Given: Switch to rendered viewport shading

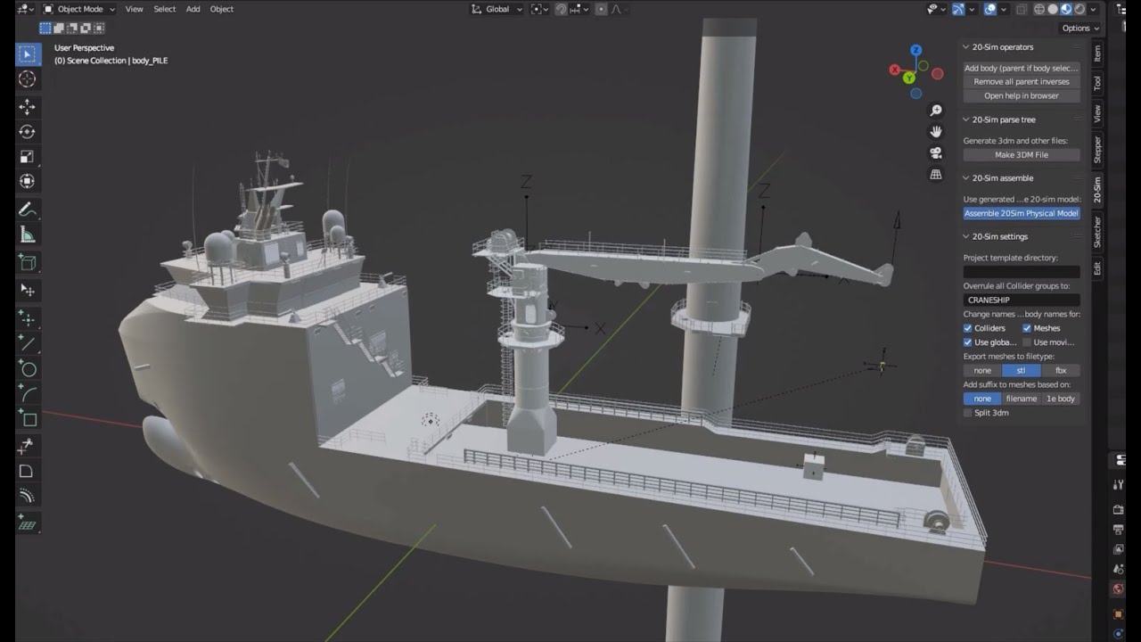Looking at the screenshot, I should (x=1079, y=9).
